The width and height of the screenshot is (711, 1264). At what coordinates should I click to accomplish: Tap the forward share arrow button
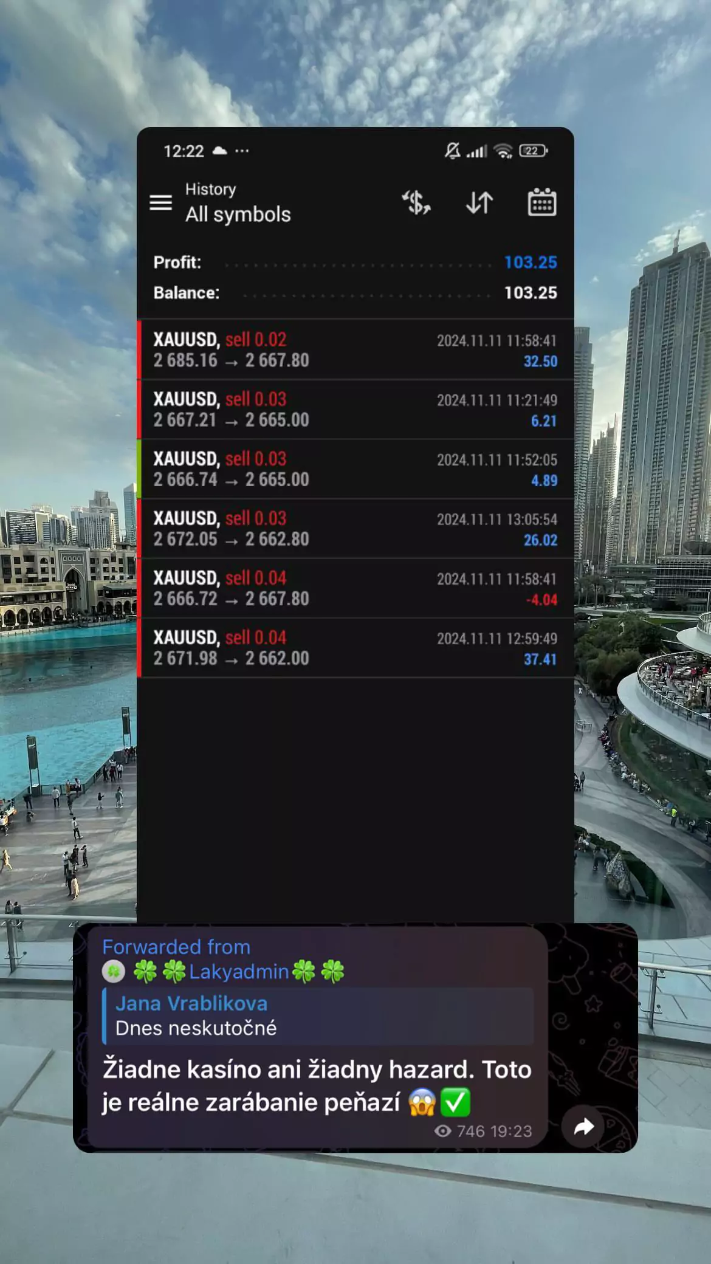click(584, 1127)
